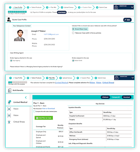The height and width of the screenshot is (152, 140).
Task: Click the Quote Case Profile person icon
Action: click(x=9, y=20)
